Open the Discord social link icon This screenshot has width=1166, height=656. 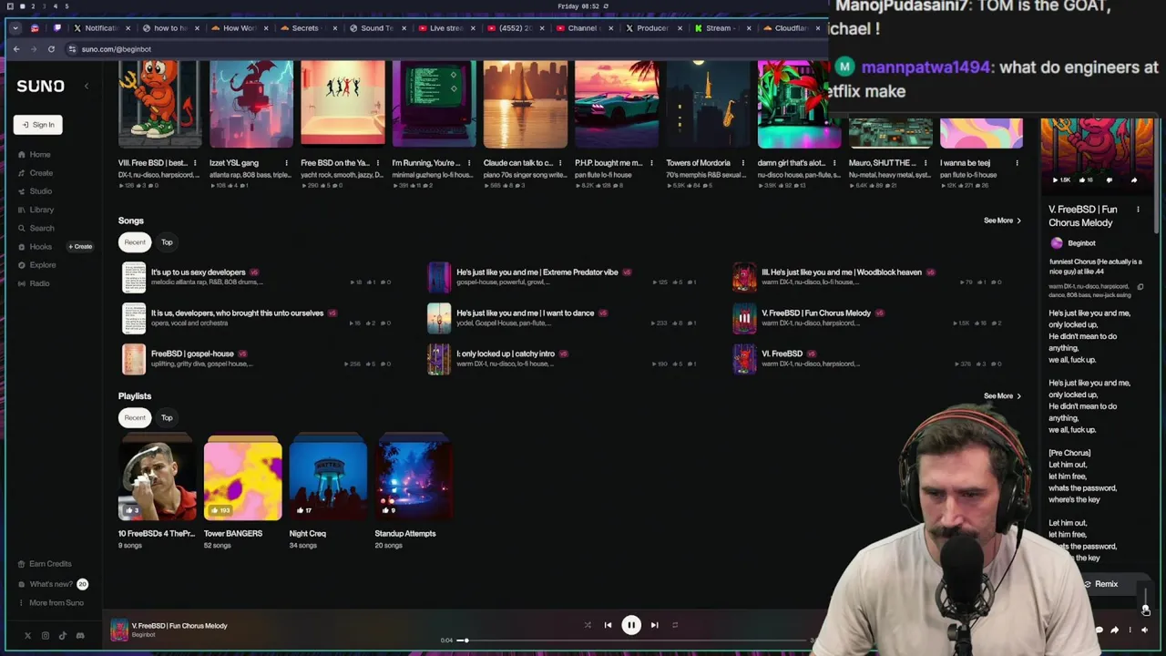tap(80, 636)
